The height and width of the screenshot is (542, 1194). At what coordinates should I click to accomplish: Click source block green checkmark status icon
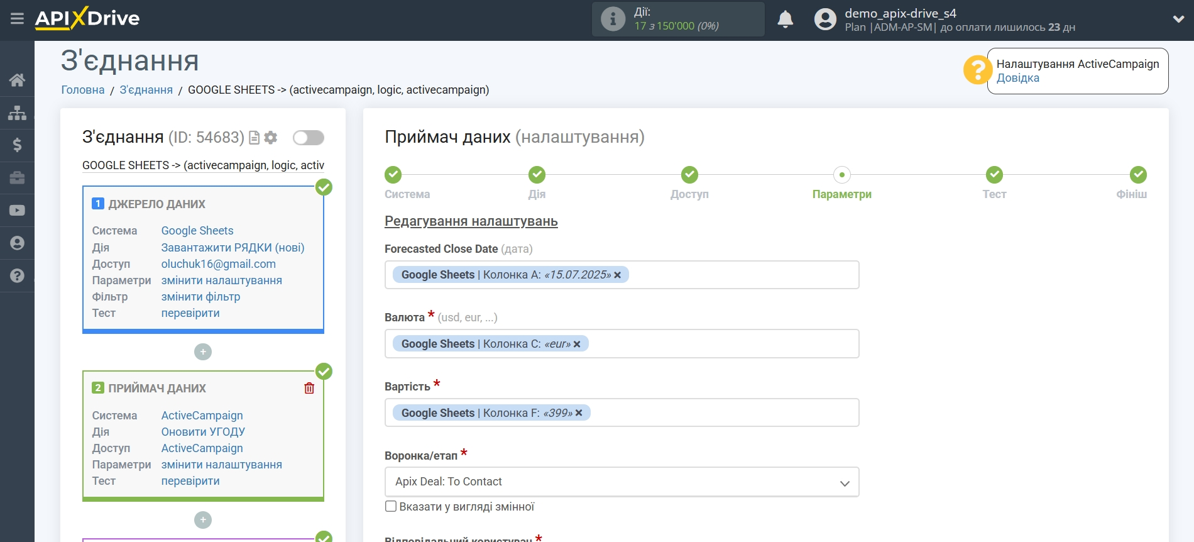point(324,187)
